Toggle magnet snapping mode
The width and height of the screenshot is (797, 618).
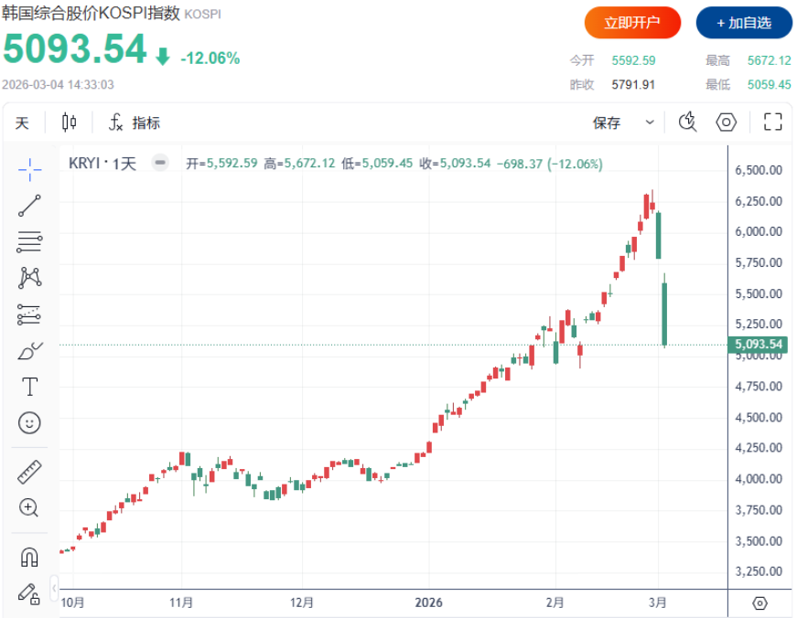pos(27,556)
